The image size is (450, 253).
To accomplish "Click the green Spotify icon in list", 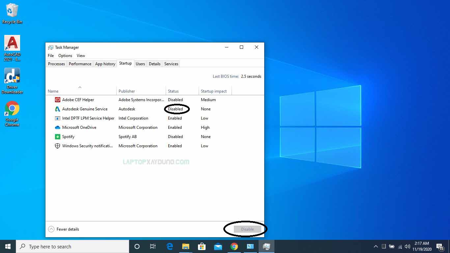I will click(x=57, y=137).
